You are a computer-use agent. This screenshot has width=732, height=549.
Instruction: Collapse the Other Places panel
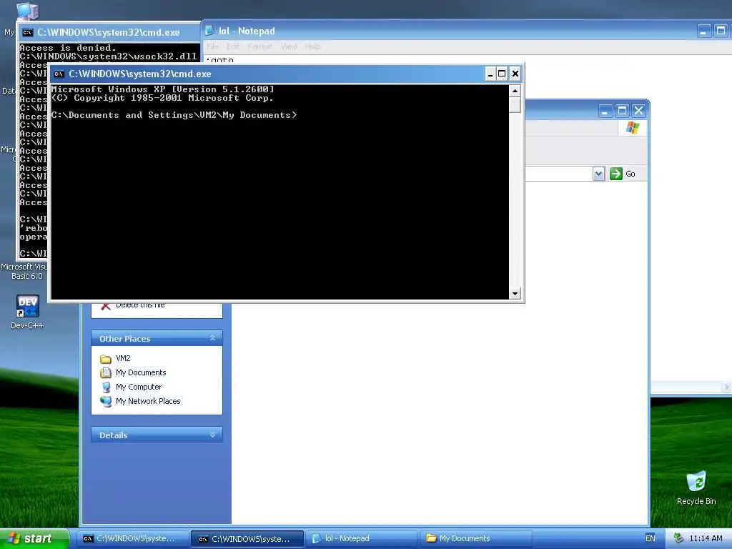tap(212, 338)
